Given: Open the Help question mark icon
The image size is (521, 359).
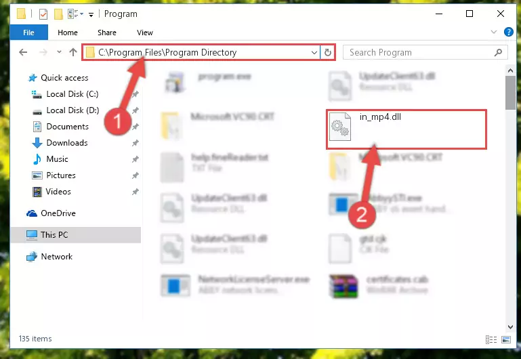Looking at the screenshot, I should 508,32.
